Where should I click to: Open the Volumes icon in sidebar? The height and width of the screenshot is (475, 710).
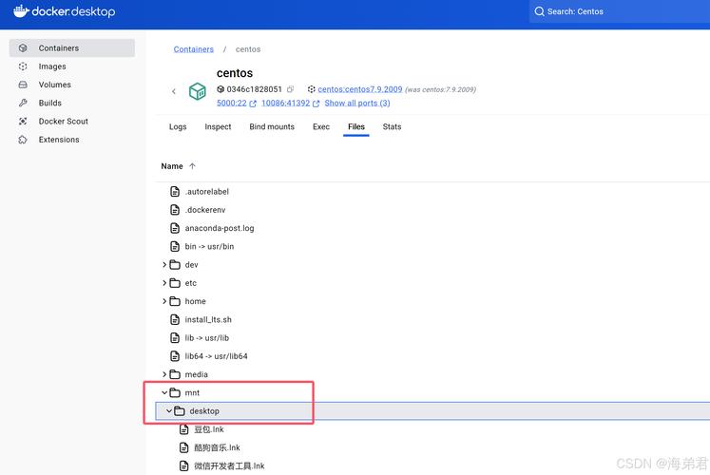tap(23, 85)
